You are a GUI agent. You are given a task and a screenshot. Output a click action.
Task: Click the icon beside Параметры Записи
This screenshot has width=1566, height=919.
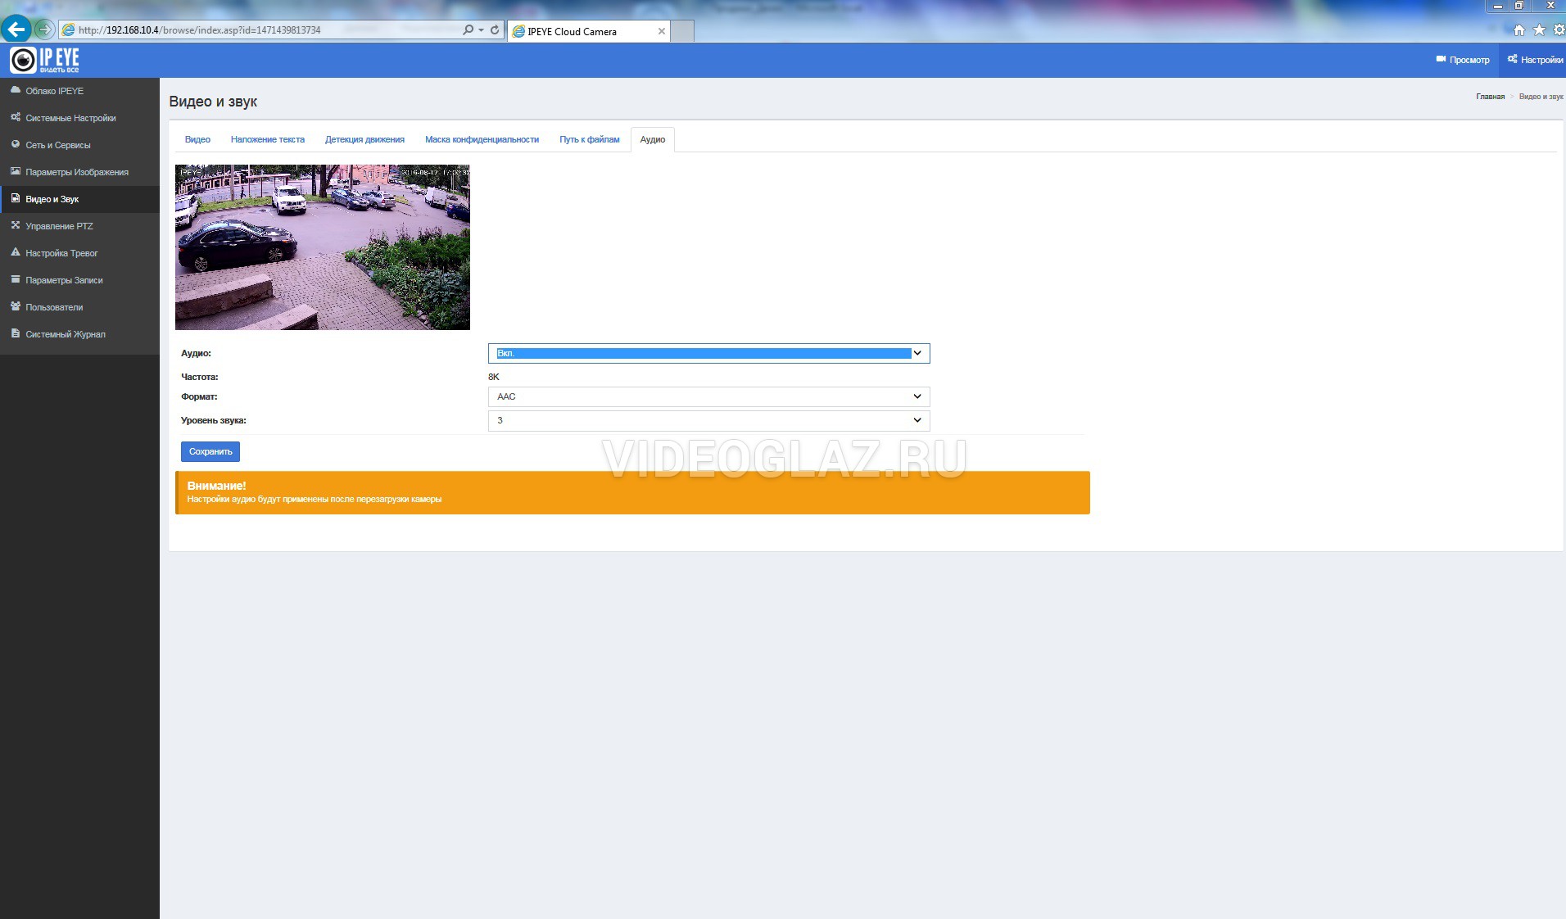pyautogui.click(x=16, y=279)
